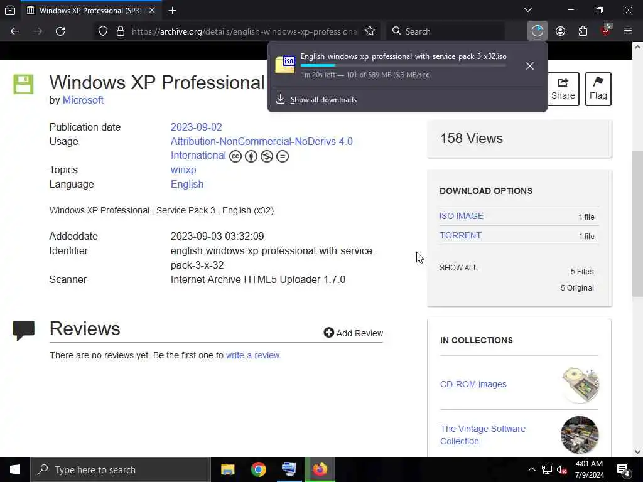Image resolution: width=643 pixels, height=482 pixels.
Task: Open The Vintage Software Collection link
Action: [x=483, y=435]
